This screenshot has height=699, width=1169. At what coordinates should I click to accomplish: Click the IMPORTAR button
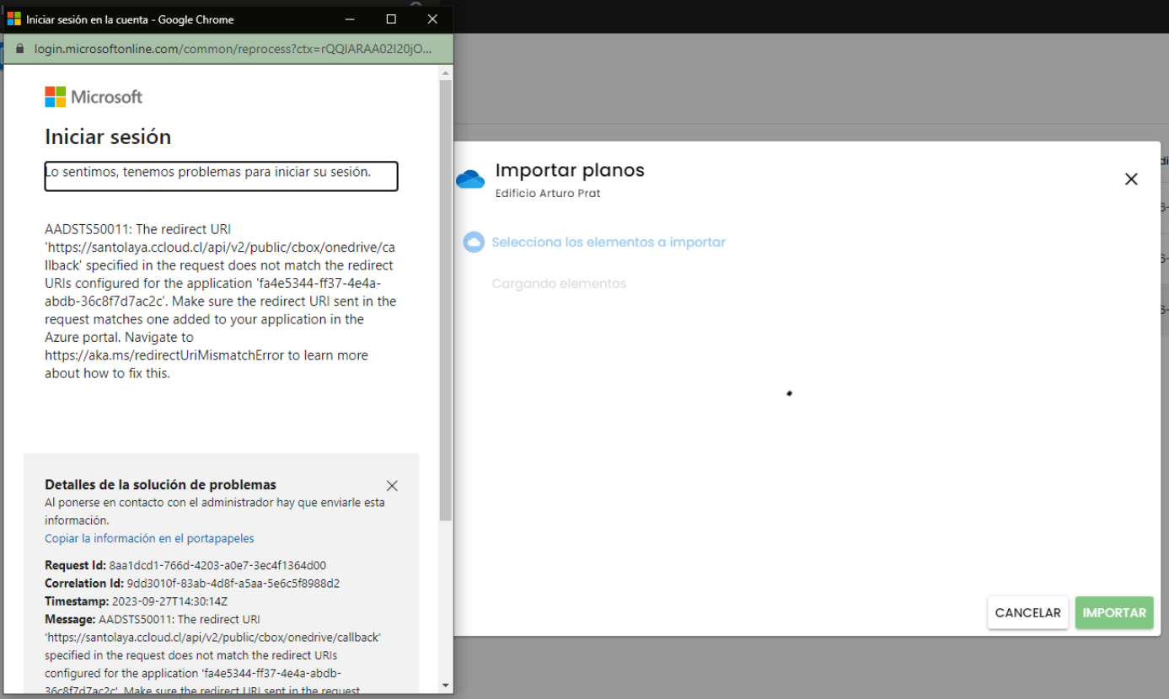pos(1114,613)
